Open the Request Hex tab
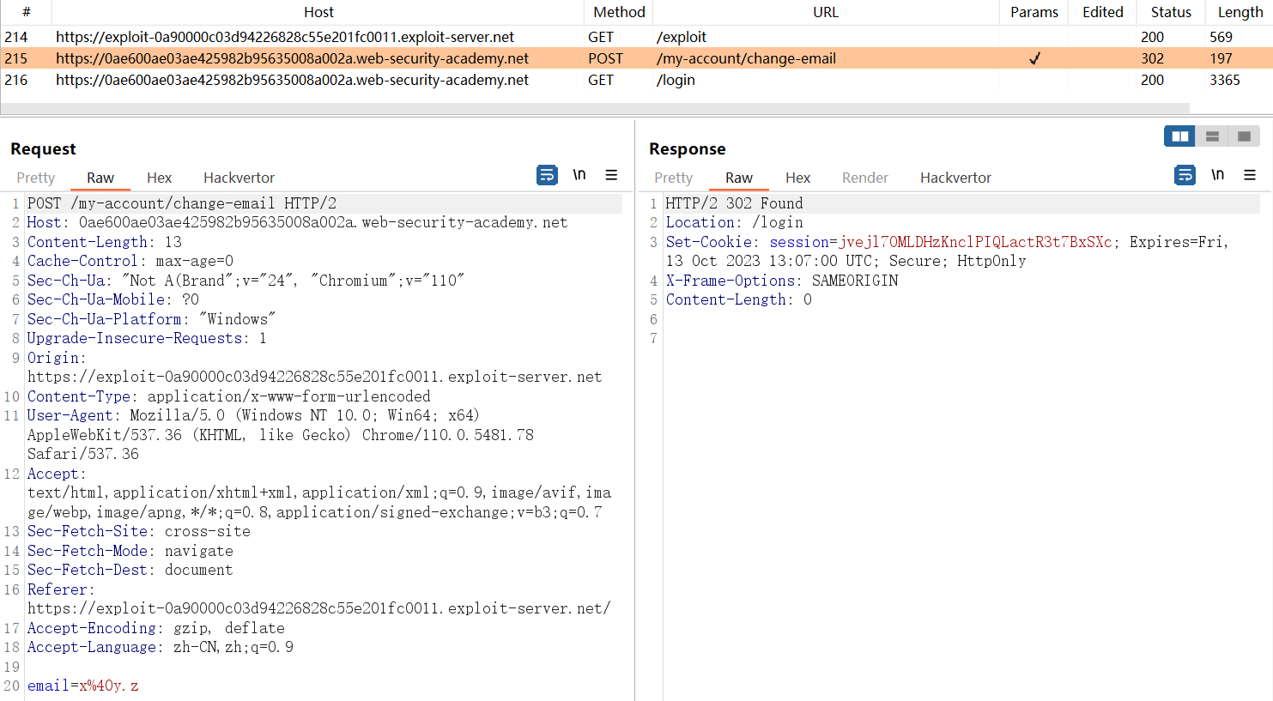The width and height of the screenshot is (1273, 701). [x=159, y=178]
